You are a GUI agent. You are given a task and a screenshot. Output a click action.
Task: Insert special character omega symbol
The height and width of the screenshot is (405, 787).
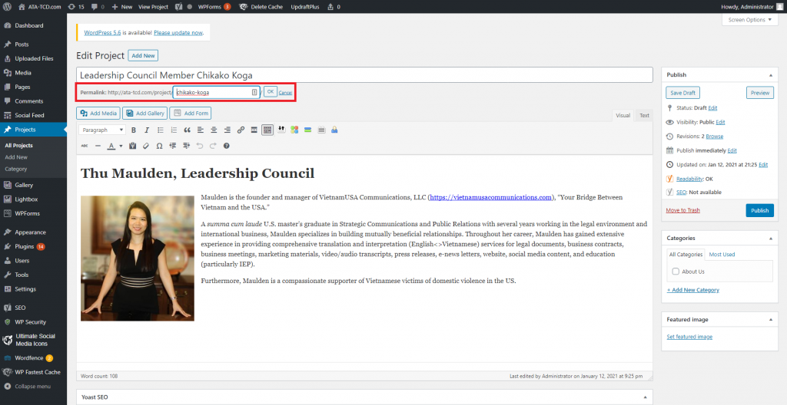[x=159, y=146]
